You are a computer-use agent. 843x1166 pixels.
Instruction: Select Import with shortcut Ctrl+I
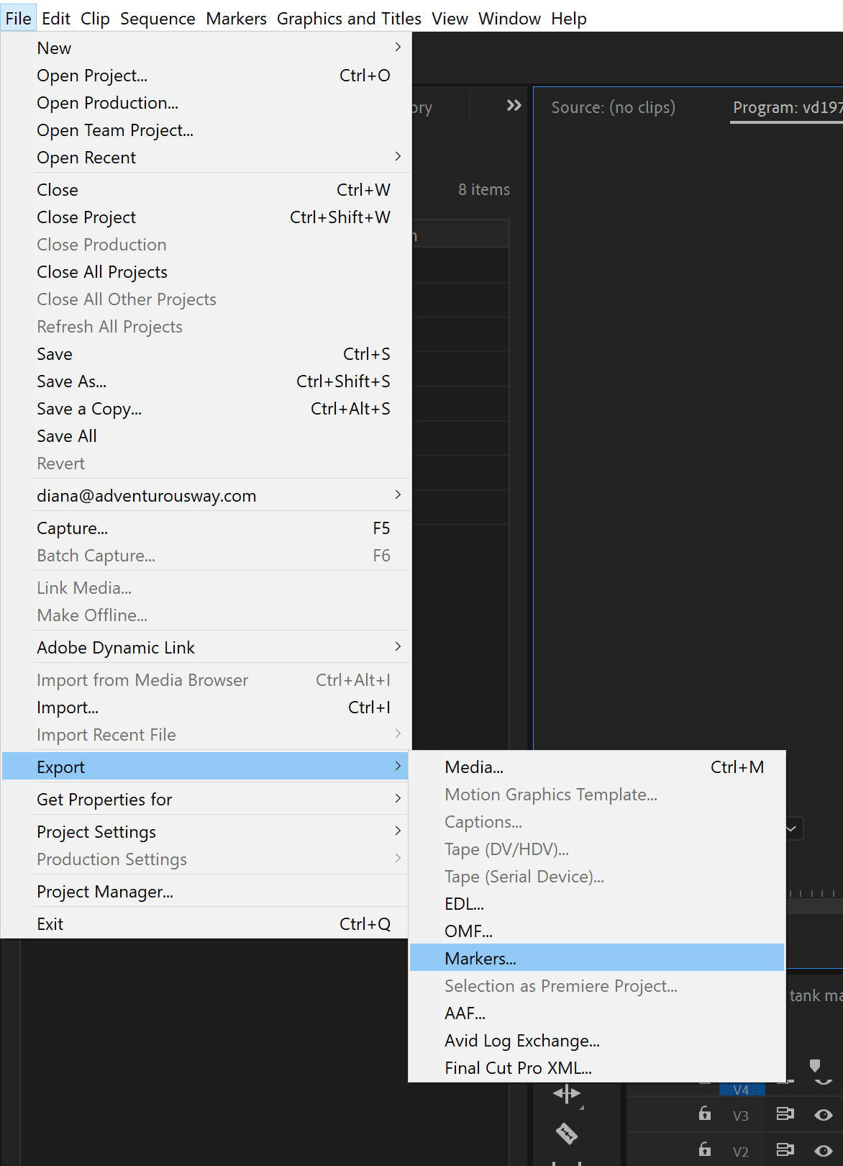coord(206,708)
